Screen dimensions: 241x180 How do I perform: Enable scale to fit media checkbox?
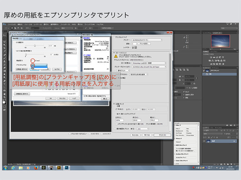pos(116,124)
